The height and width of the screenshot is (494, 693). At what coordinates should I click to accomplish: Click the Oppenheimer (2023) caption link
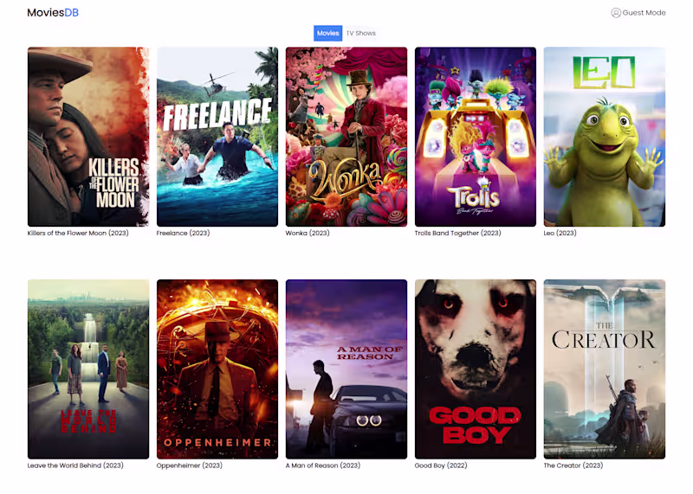point(189,465)
